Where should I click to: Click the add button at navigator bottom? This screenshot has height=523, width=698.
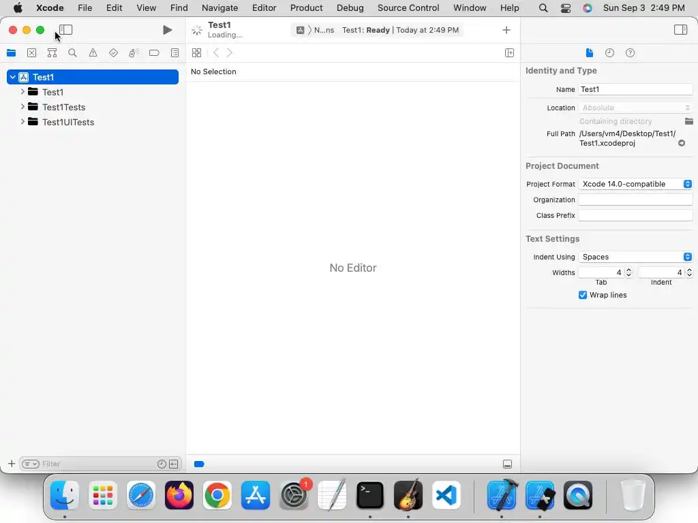tap(12, 464)
